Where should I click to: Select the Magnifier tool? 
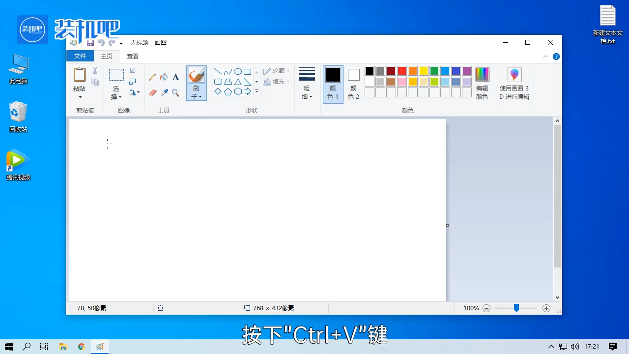point(175,92)
